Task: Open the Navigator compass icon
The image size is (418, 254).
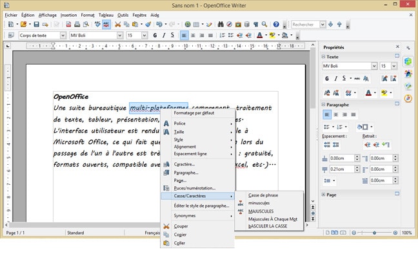Action: [x=229, y=25]
